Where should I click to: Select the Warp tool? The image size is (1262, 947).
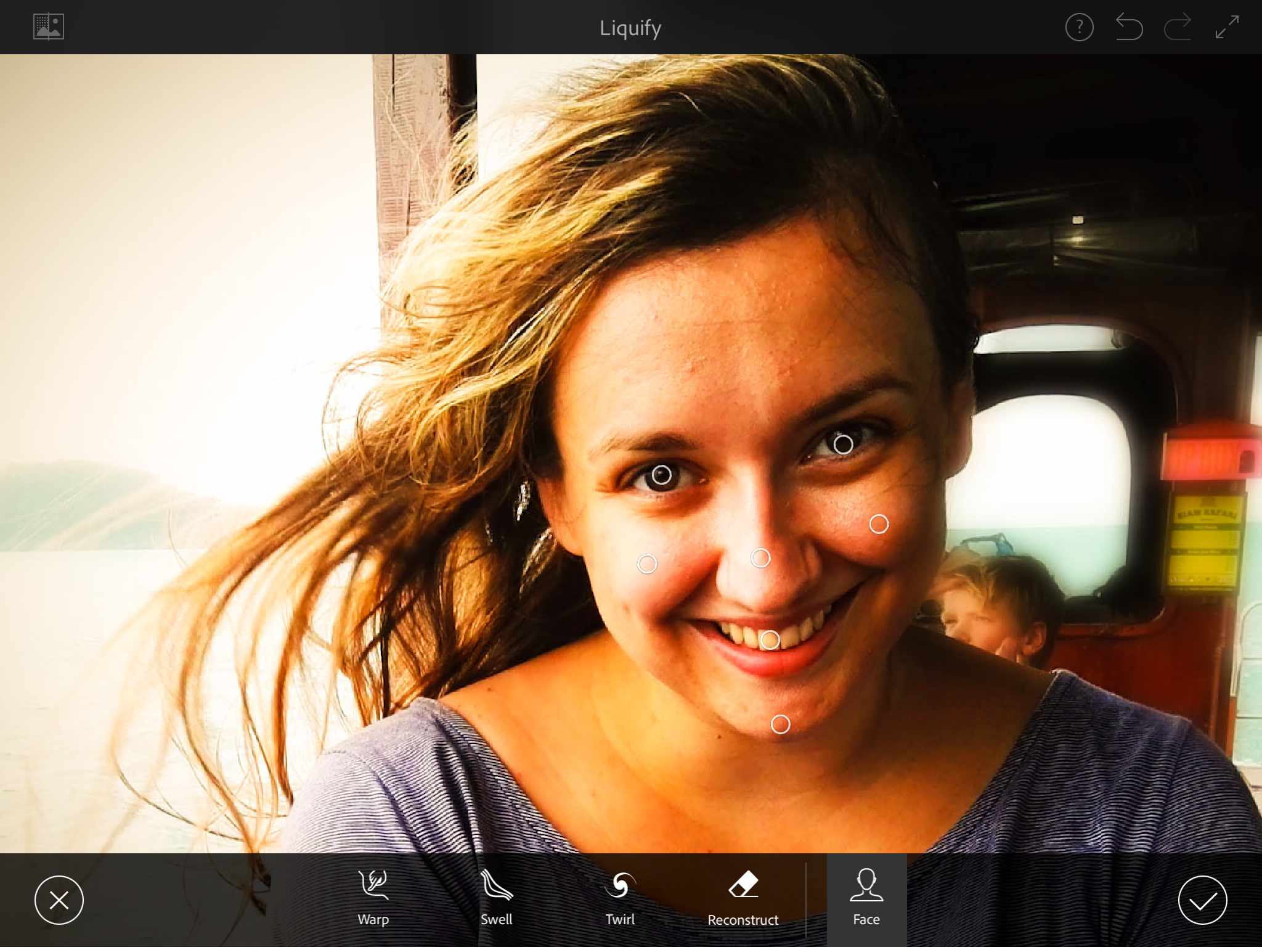[x=373, y=898]
